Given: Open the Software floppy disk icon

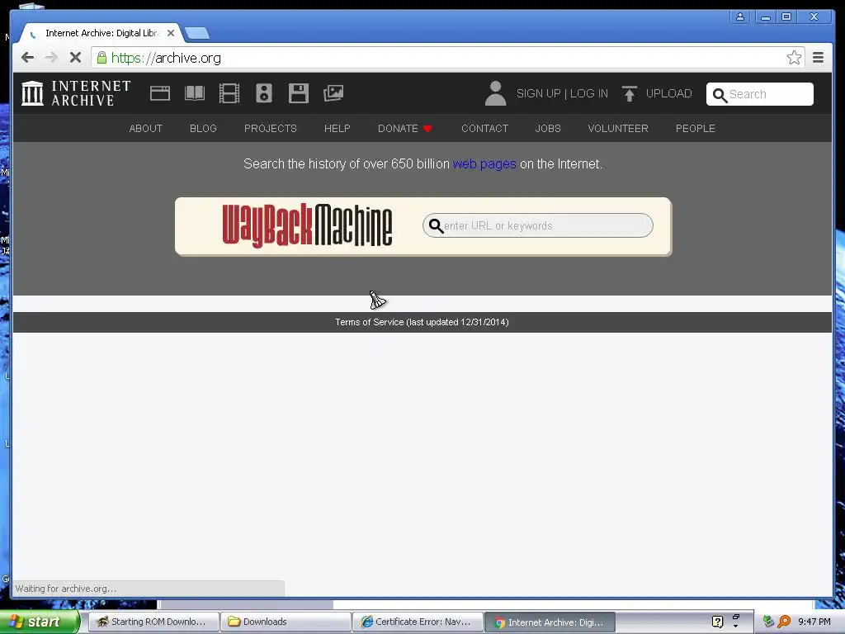Looking at the screenshot, I should pyautogui.click(x=299, y=93).
